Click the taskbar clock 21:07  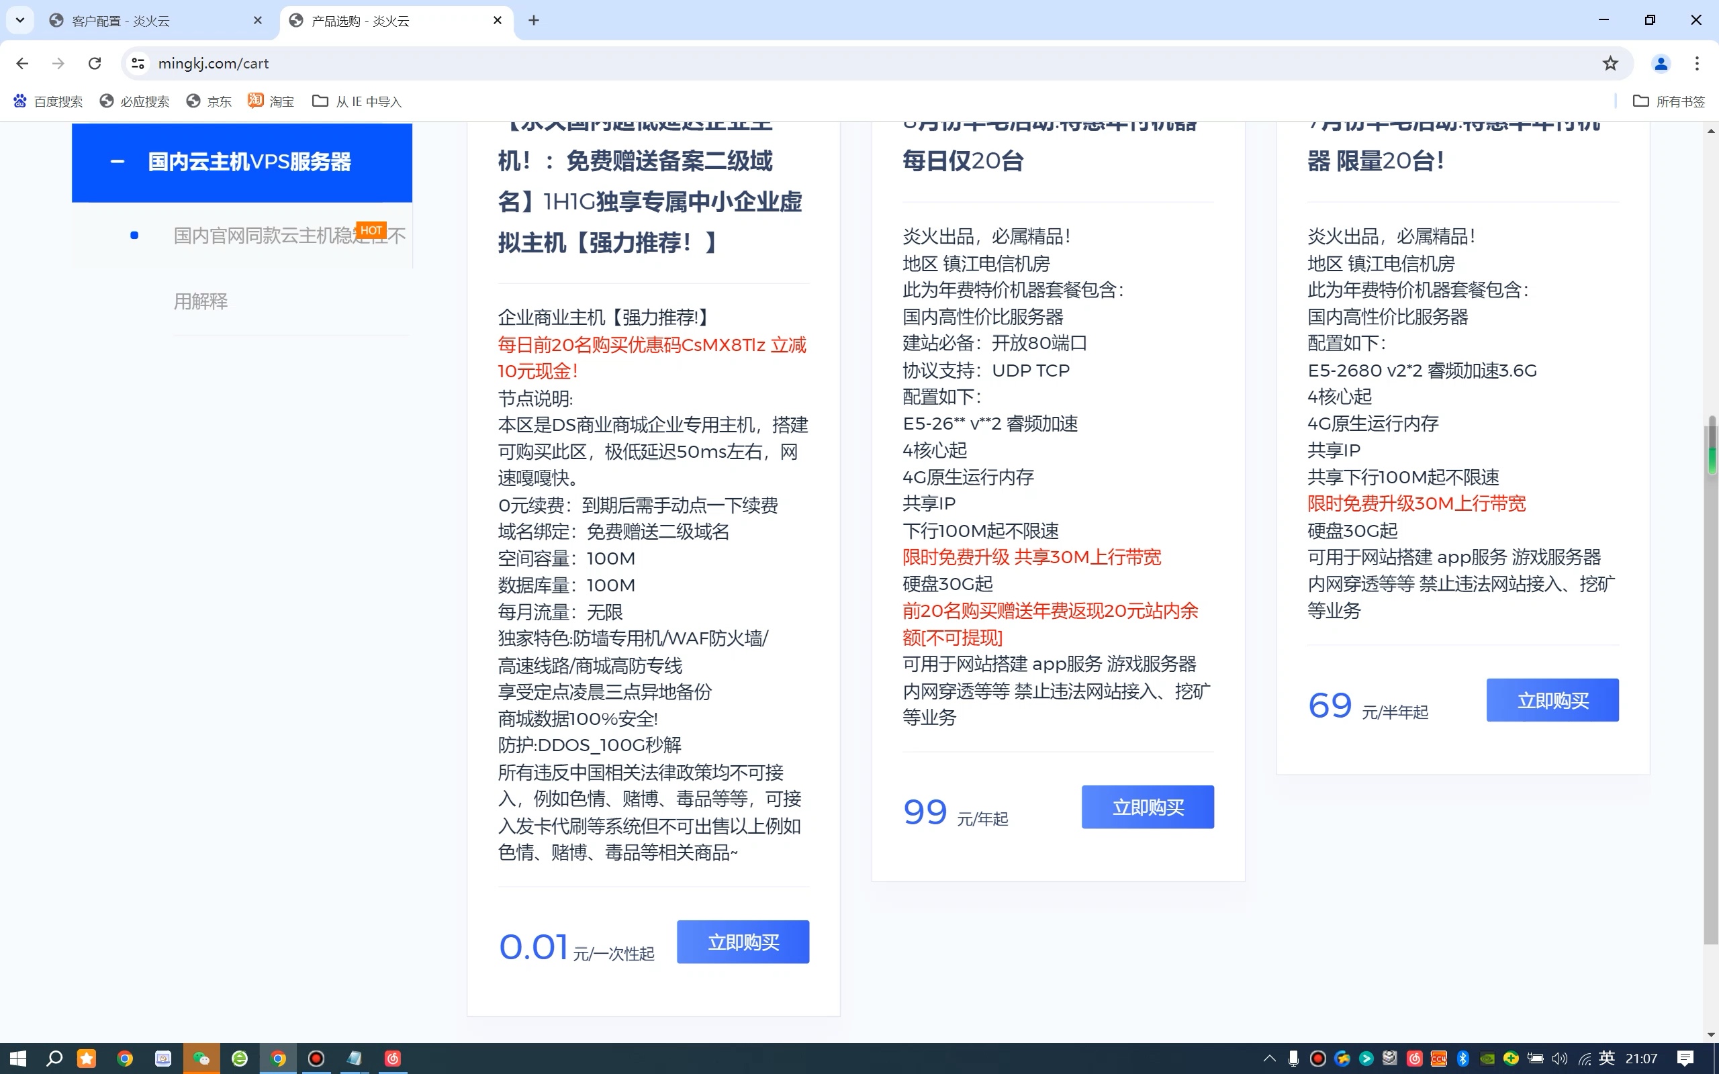[x=1641, y=1059]
